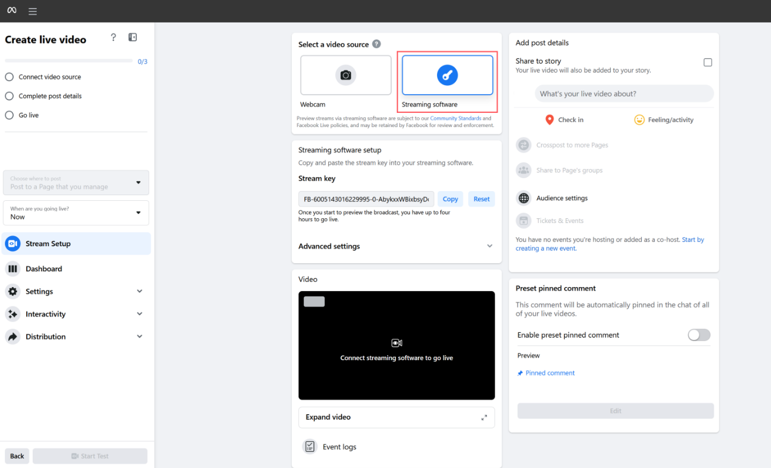Click the creating a new event link
771x468 pixels.
[545, 248]
